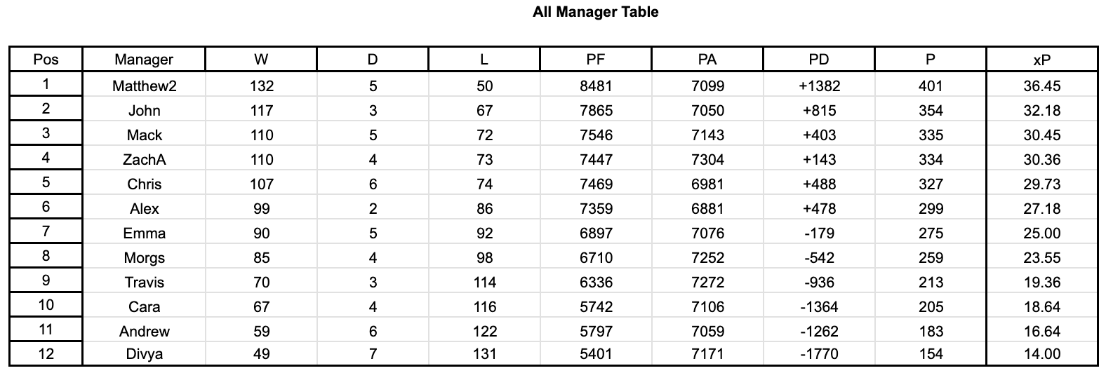Image resolution: width=1106 pixels, height=380 pixels.
Task: Click the All Manager Table title
Action: point(595,12)
